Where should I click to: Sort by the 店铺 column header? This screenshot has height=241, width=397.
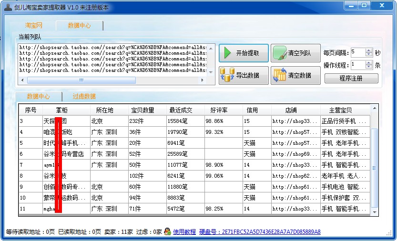coord(296,110)
